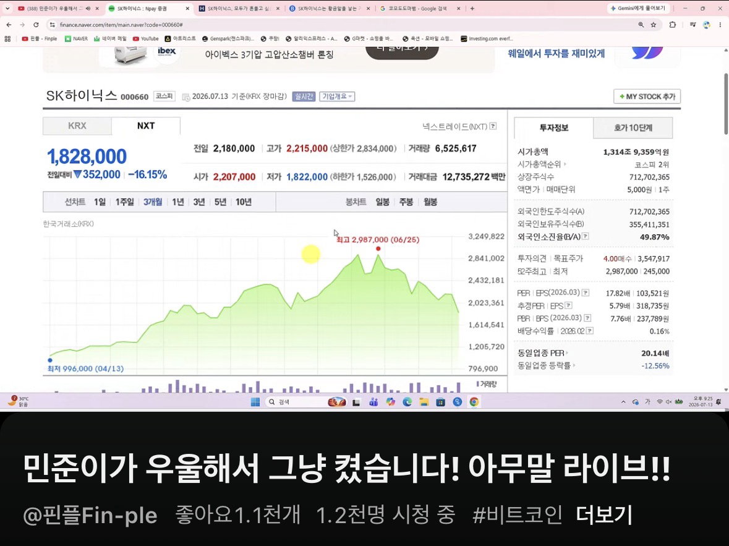
Task: Open the YouTube bookmark
Action: point(145,38)
